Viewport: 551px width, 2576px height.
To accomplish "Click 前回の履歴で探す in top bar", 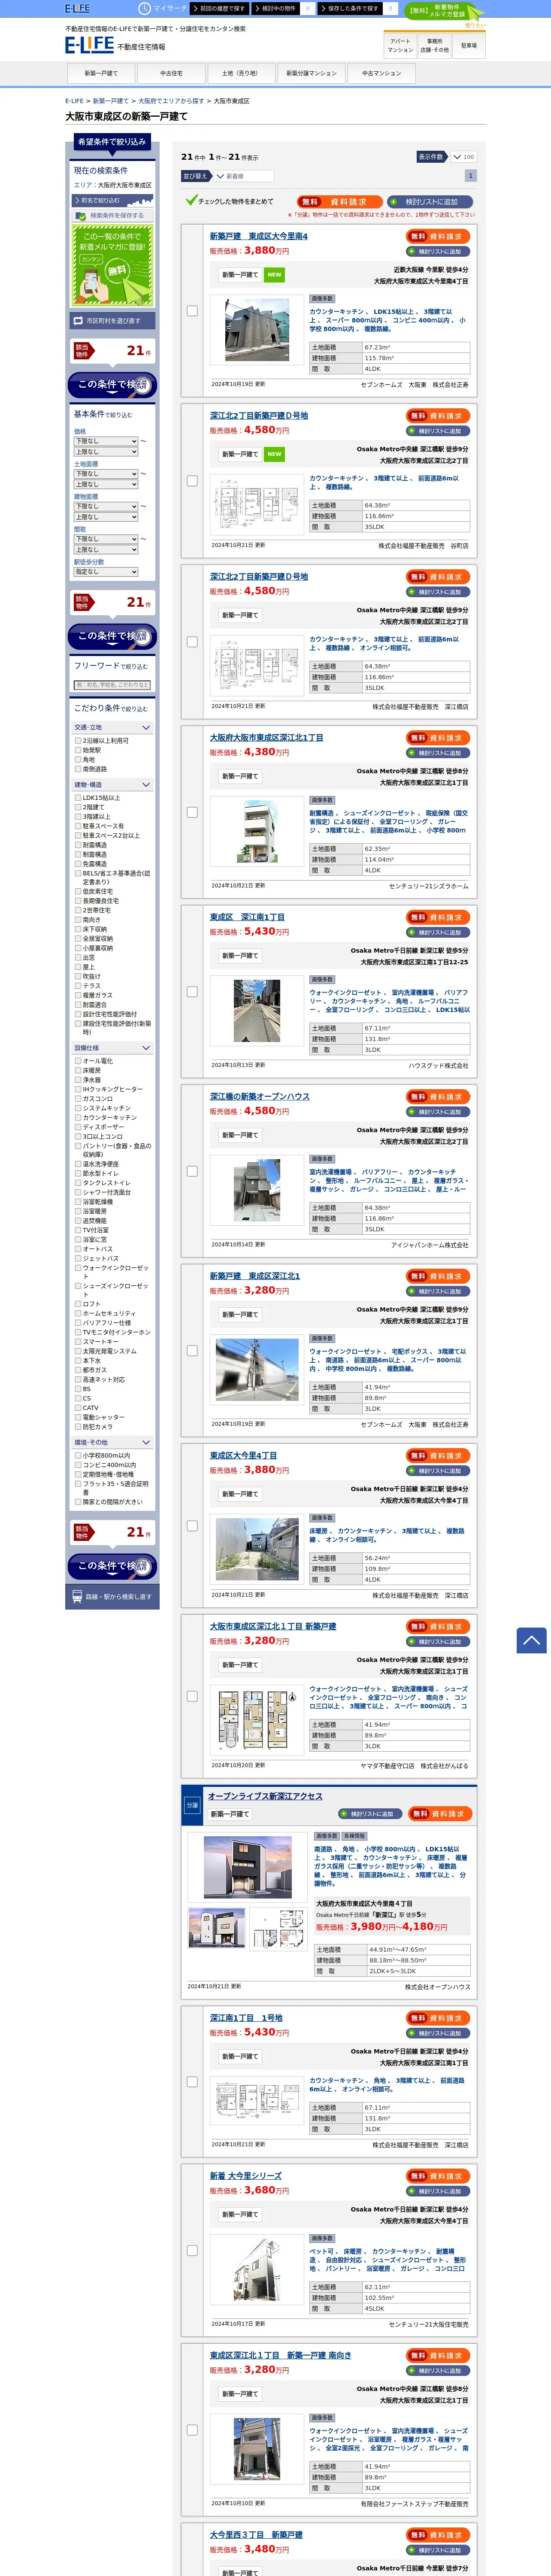I will (x=218, y=8).
